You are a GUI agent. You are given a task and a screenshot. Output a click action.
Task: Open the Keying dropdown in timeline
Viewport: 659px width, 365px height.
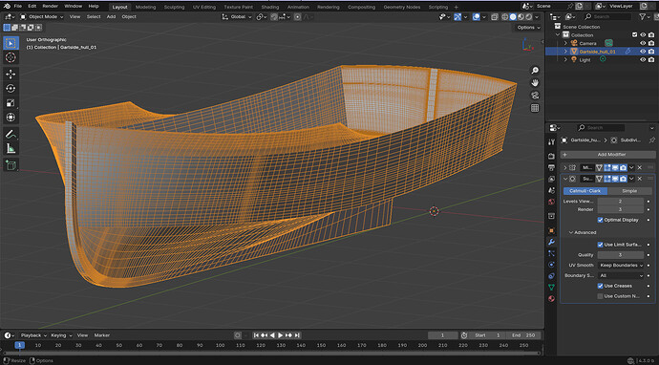click(x=61, y=335)
